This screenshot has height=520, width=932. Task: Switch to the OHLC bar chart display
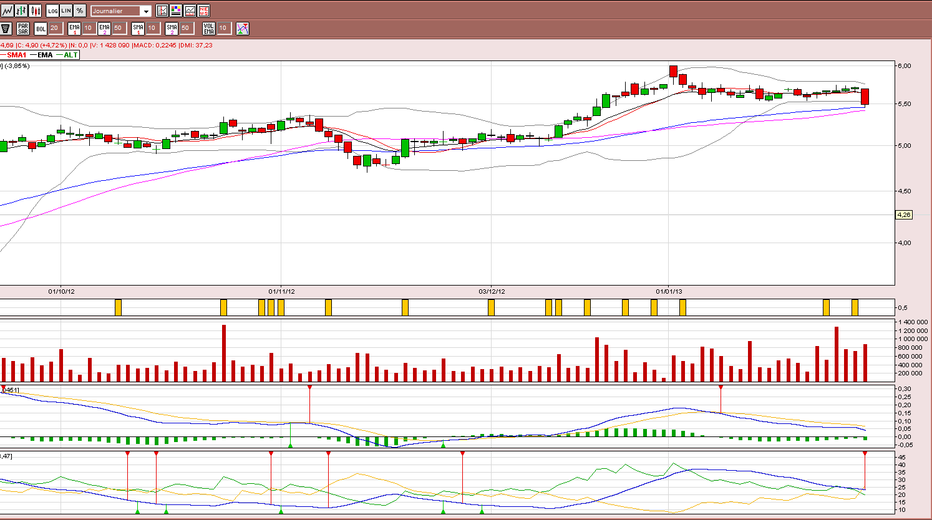click(22, 11)
